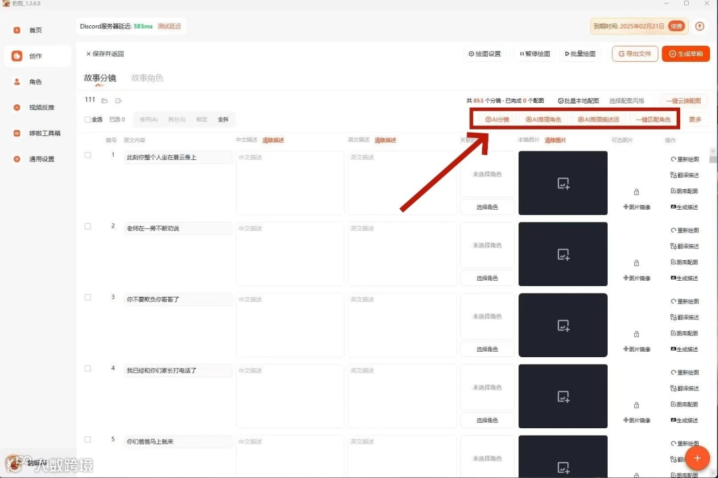Click 重新绘图 redraw for row 1
Image resolution: width=718 pixels, height=478 pixels.
685,159
